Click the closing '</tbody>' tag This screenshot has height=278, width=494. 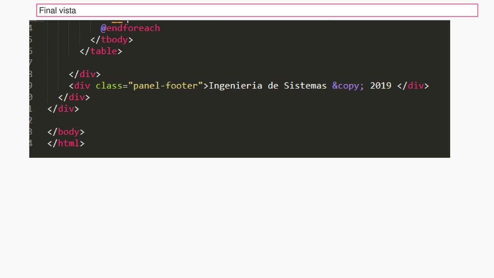click(x=111, y=40)
